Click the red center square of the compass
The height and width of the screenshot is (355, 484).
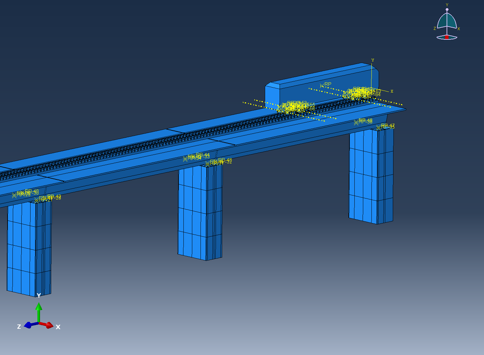pyautogui.click(x=447, y=37)
